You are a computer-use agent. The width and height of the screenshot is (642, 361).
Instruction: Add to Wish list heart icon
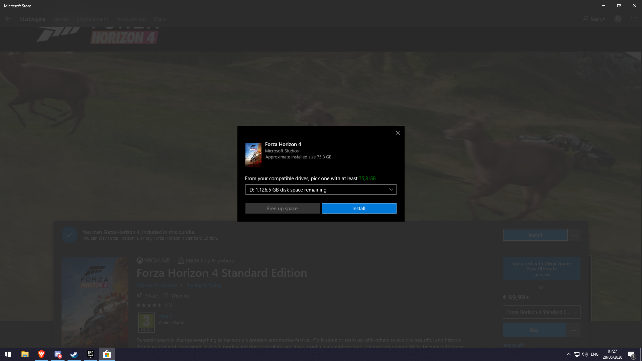coord(165,295)
